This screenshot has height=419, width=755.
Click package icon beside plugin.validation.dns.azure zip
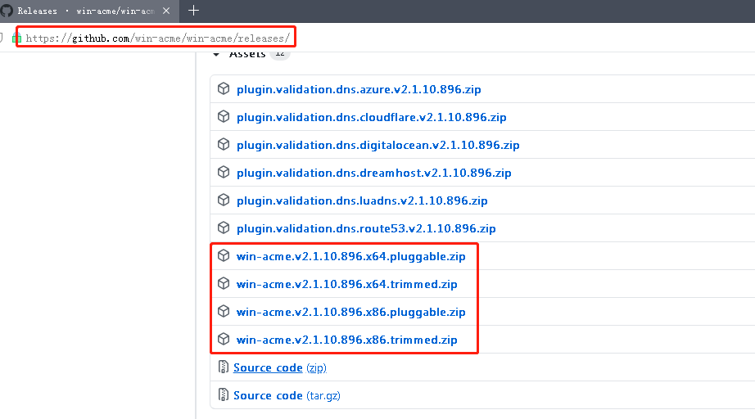pyautogui.click(x=224, y=88)
